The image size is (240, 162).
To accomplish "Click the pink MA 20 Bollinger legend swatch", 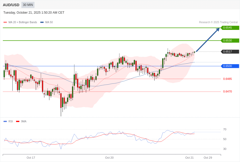I will (x=5, y=22).
